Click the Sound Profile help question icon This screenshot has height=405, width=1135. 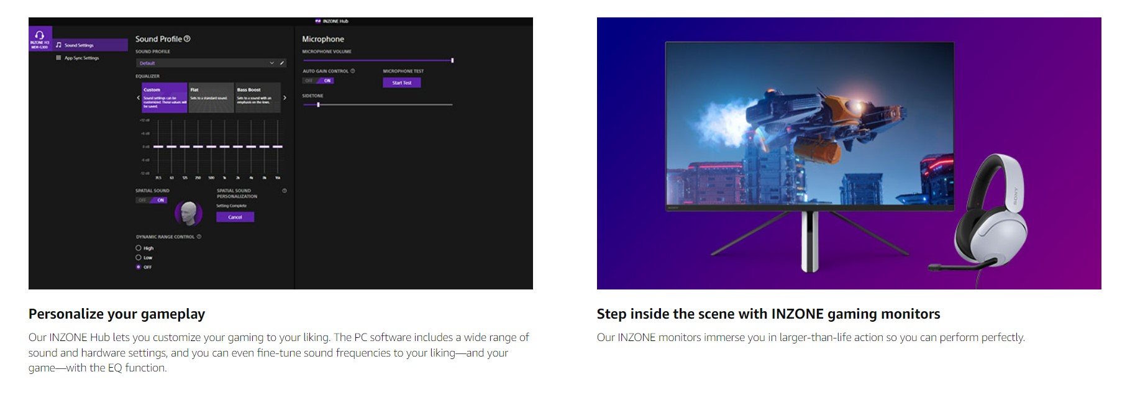(x=188, y=39)
